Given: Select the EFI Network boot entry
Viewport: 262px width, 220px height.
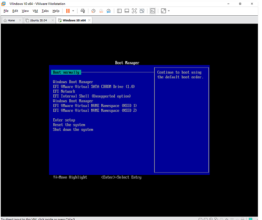Looking at the screenshot, I should click(64, 91).
